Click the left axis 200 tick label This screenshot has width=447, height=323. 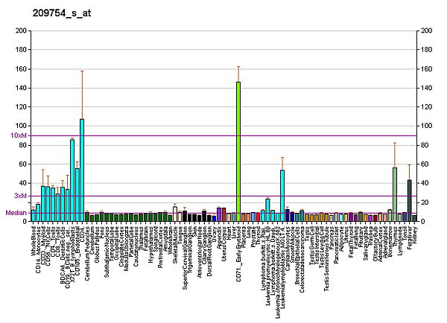click(20, 31)
